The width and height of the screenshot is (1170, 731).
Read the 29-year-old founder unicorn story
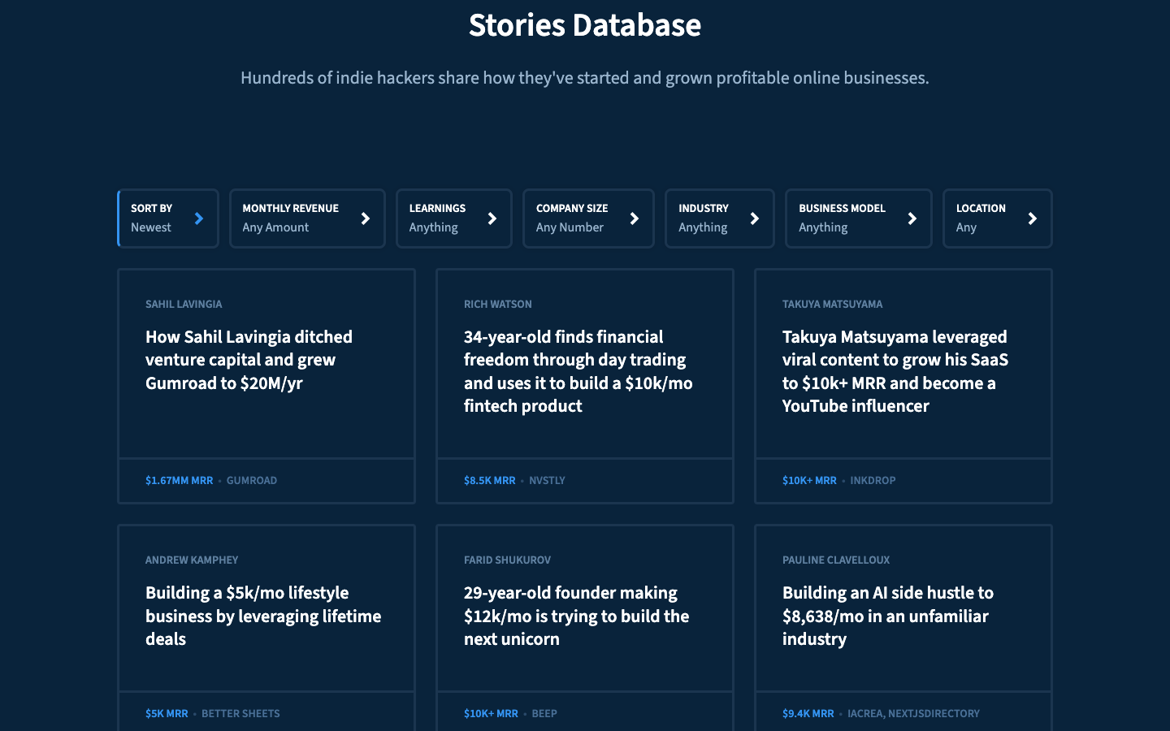point(576,616)
